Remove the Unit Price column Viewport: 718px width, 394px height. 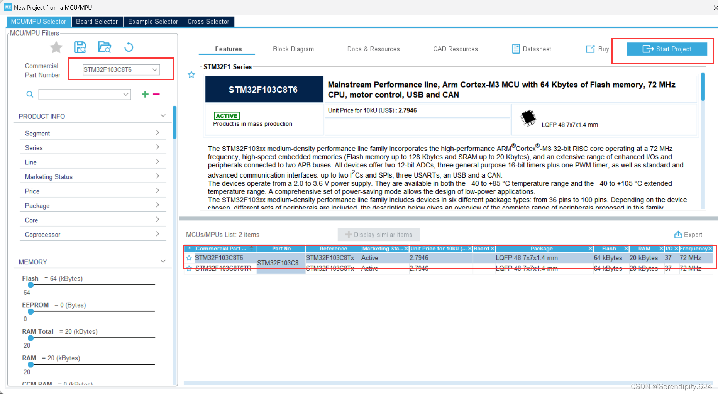tap(470, 249)
